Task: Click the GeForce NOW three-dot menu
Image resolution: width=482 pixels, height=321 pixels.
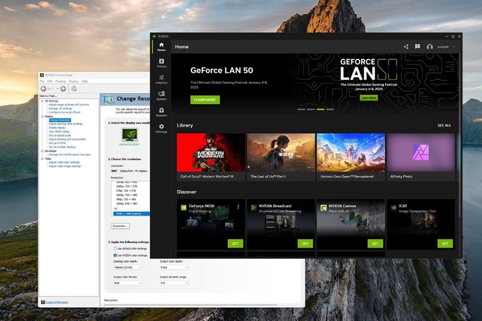Action: [238, 207]
